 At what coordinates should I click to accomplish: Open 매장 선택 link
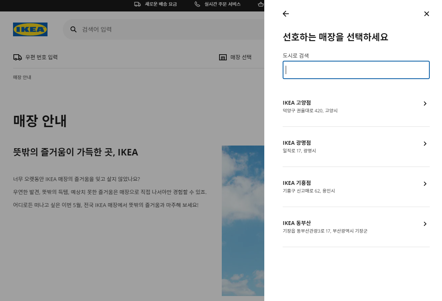tap(241, 57)
